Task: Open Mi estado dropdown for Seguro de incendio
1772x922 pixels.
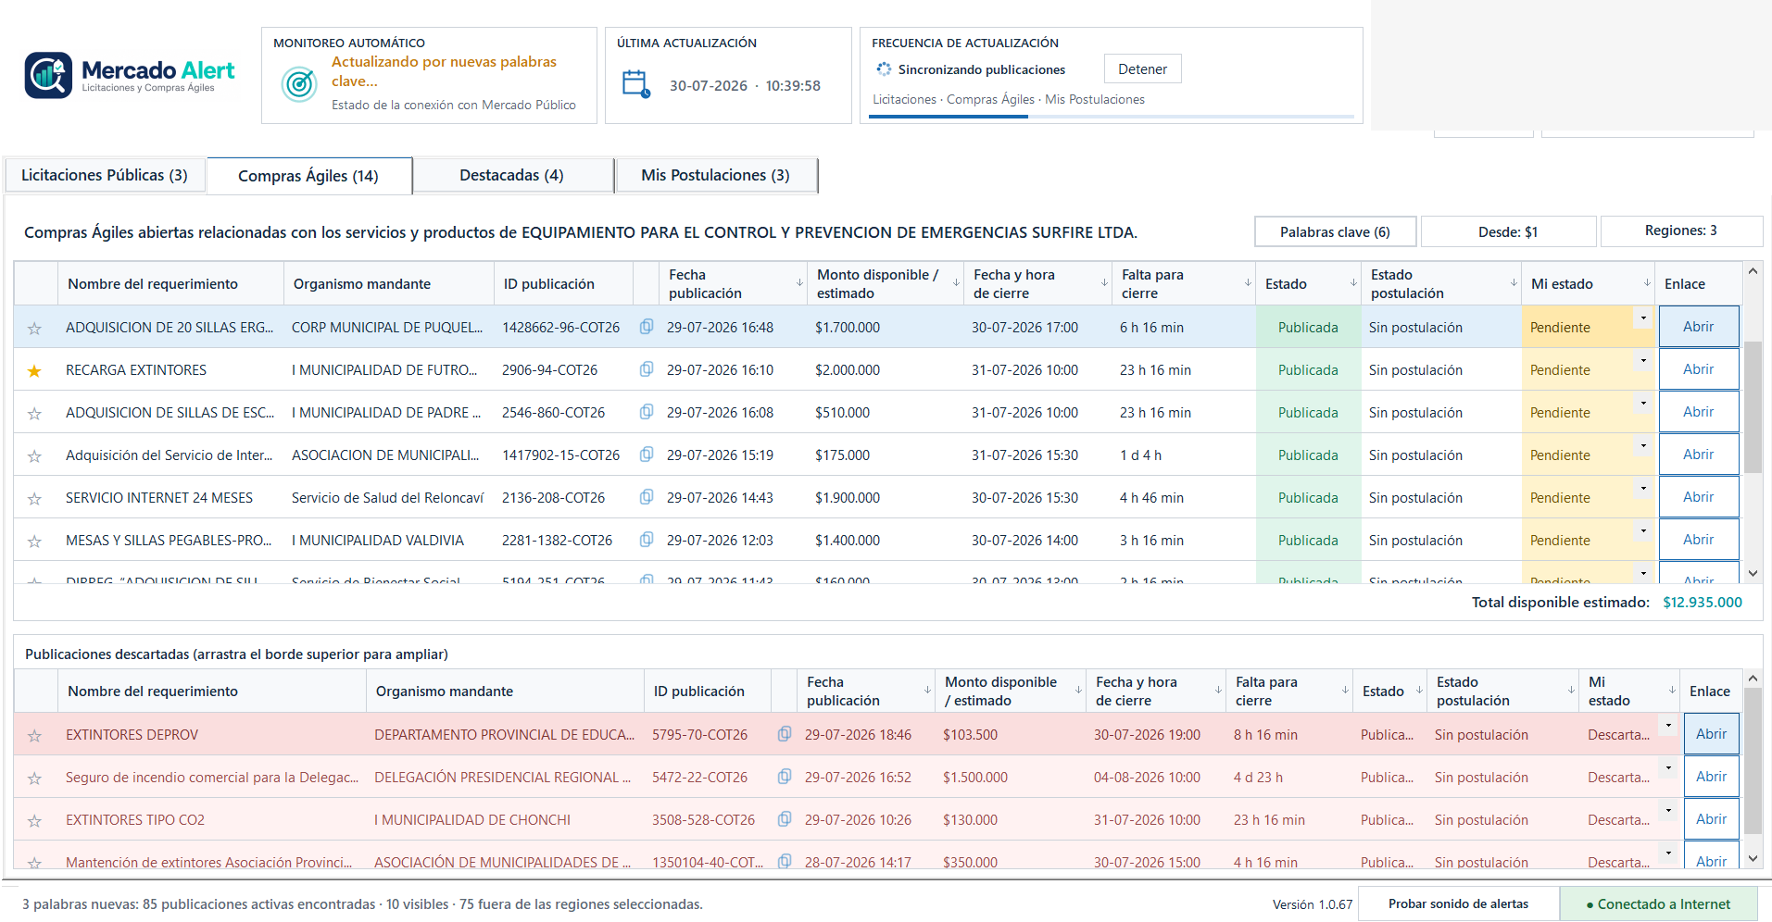Action: tap(1669, 768)
